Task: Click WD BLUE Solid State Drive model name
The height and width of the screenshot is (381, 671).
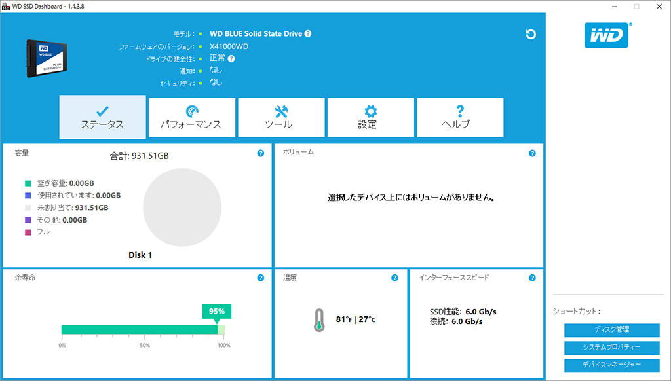Action: coord(256,34)
